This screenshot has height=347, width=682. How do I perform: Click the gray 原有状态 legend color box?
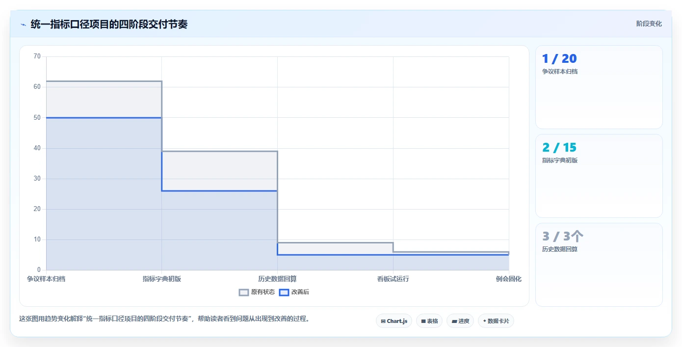[x=244, y=292]
